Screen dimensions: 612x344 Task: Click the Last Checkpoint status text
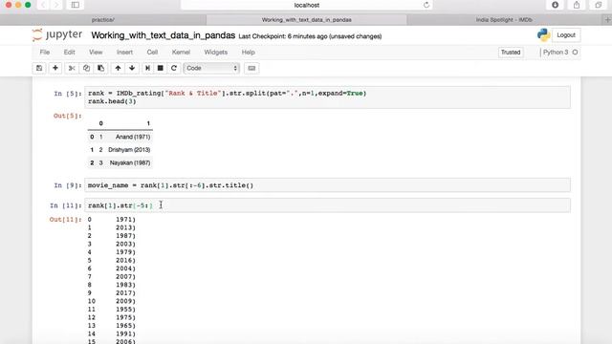[x=310, y=36]
